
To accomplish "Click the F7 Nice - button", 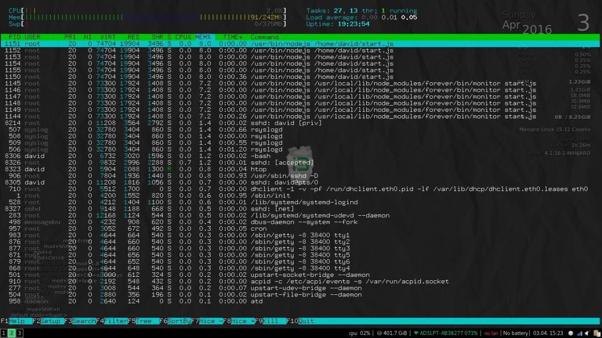I will (207, 321).
